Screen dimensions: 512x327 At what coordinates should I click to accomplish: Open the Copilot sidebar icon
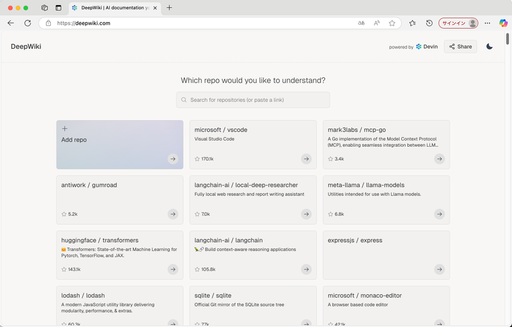click(x=503, y=23)
